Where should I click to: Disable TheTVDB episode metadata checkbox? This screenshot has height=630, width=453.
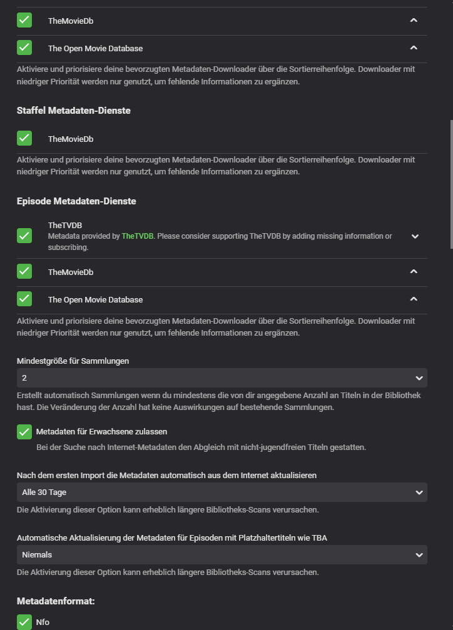tap(24, 236)
